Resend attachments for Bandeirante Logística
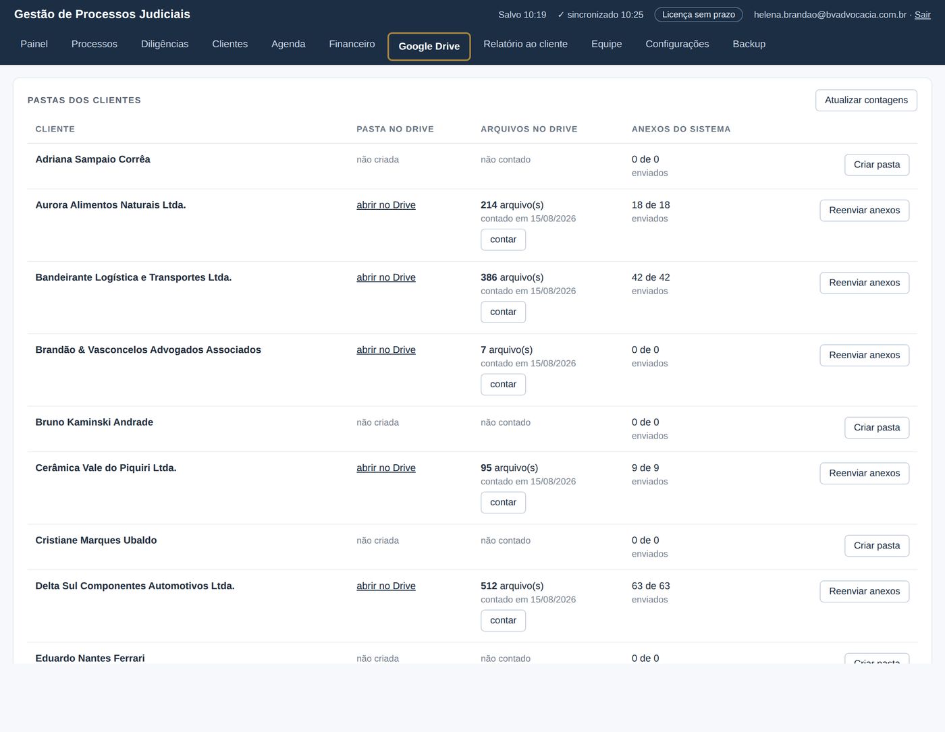This screenshot has height=732, width=945. click(864, 283)
